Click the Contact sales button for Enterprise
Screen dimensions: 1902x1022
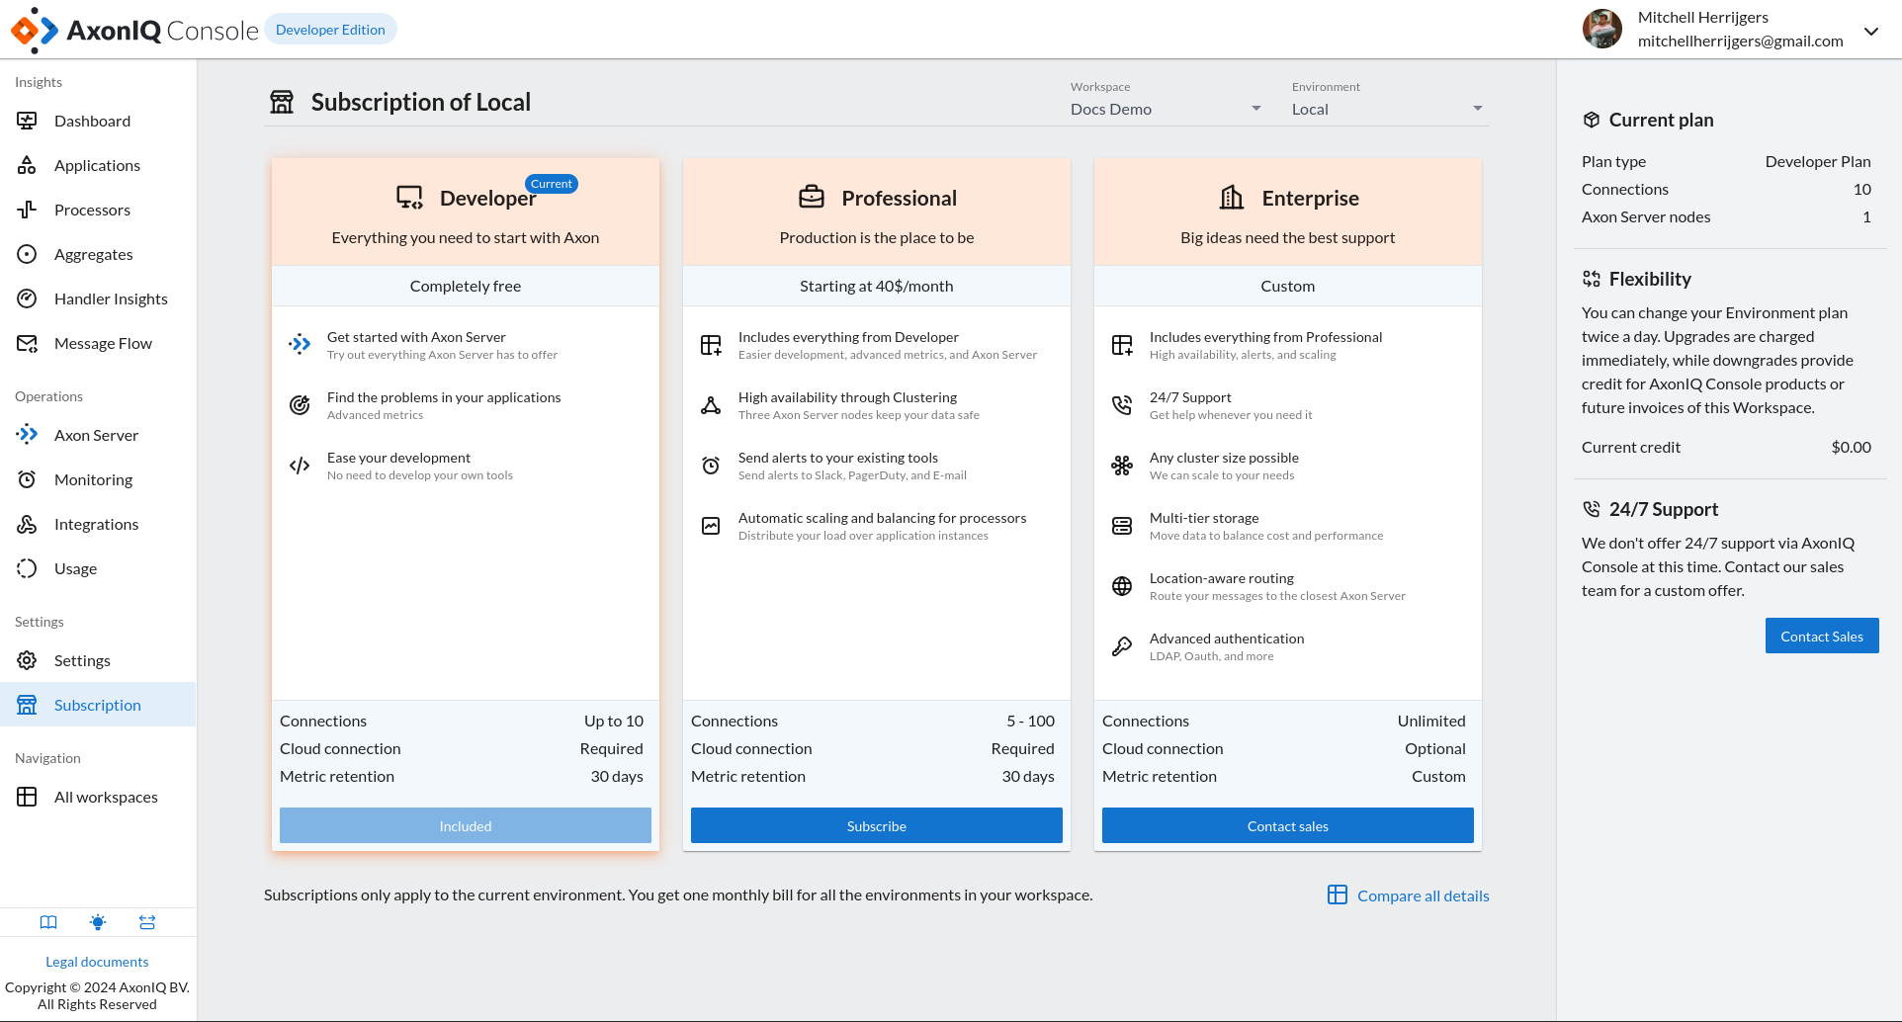pos(1288,825)
